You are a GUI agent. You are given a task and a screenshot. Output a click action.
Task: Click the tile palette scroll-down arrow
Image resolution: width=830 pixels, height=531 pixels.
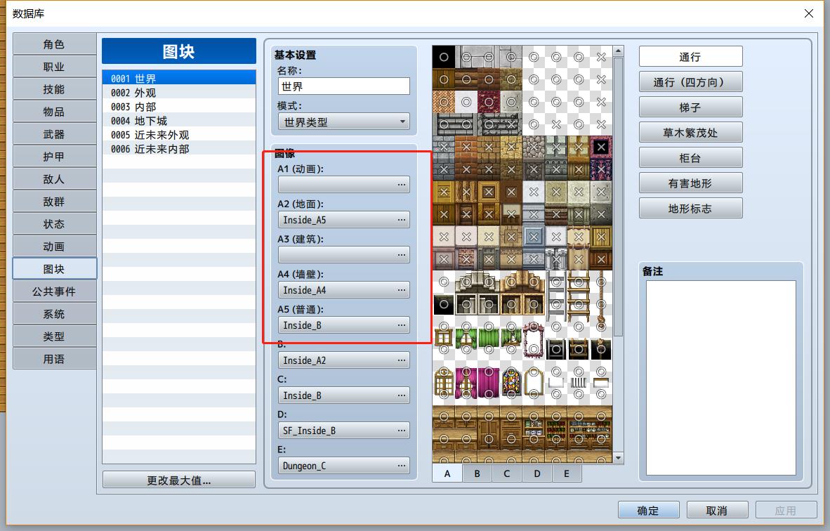coord(618,457)
